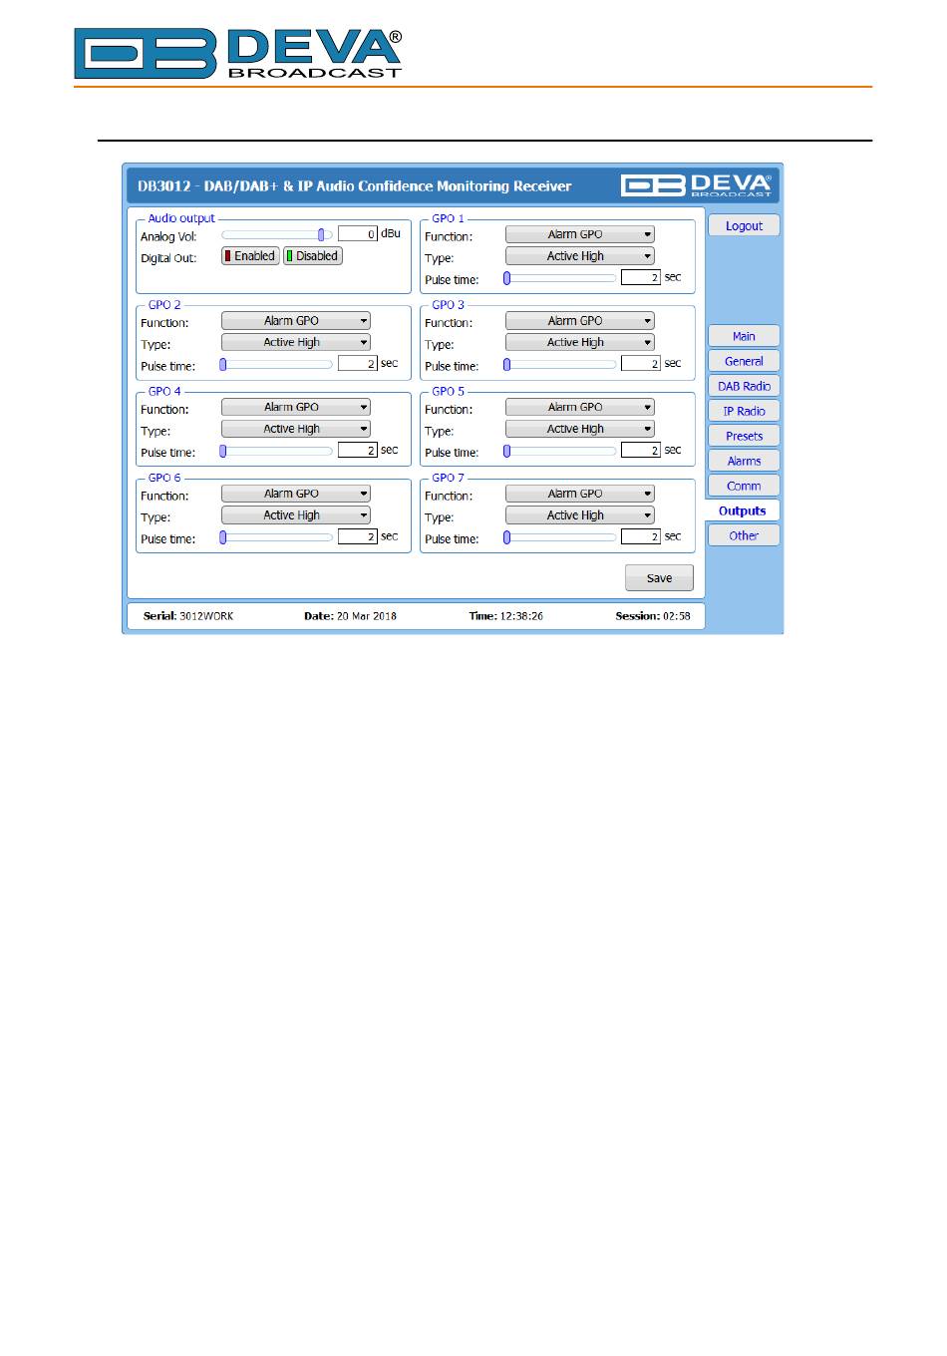Focus the GPO 5 Pulse time field
Image resolution: width=947 pixels, height=1356 pixels.
[x=641, y=450]
